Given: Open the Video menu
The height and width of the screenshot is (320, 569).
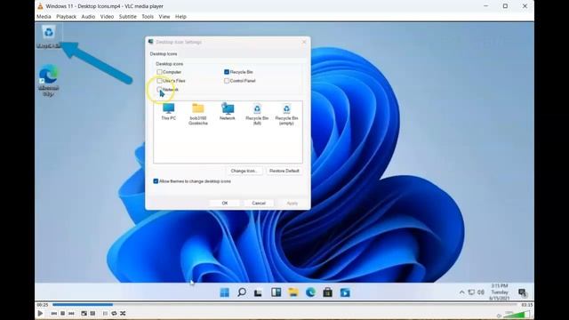Looking at the screenshot, I should coord(107,17).
